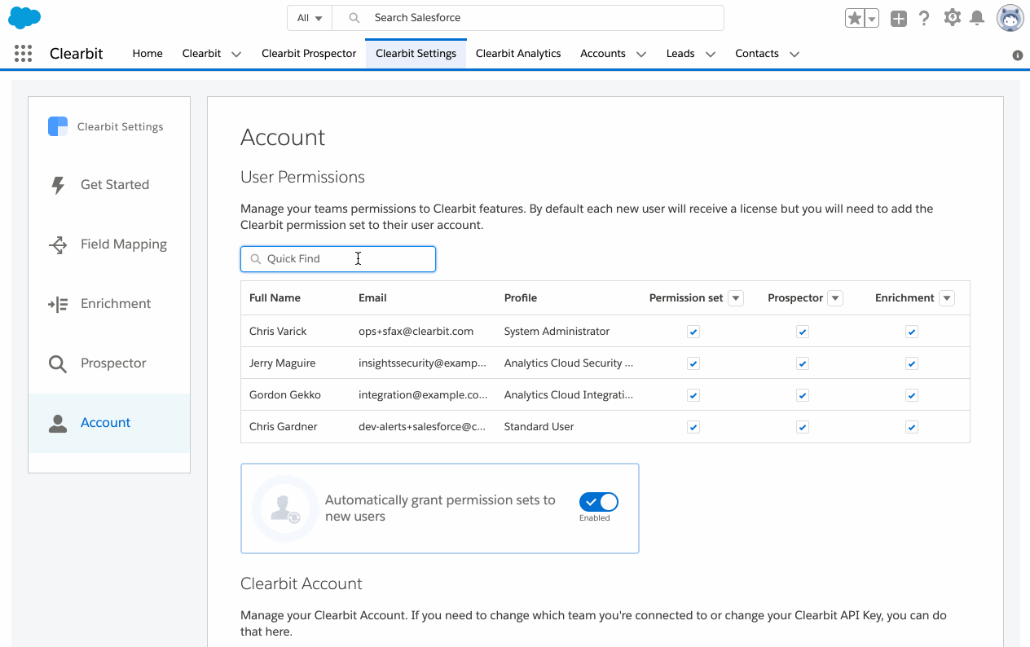Select Account in settings sidebar
This screenshot has height=647, width=1030.
tap(109, 423)
